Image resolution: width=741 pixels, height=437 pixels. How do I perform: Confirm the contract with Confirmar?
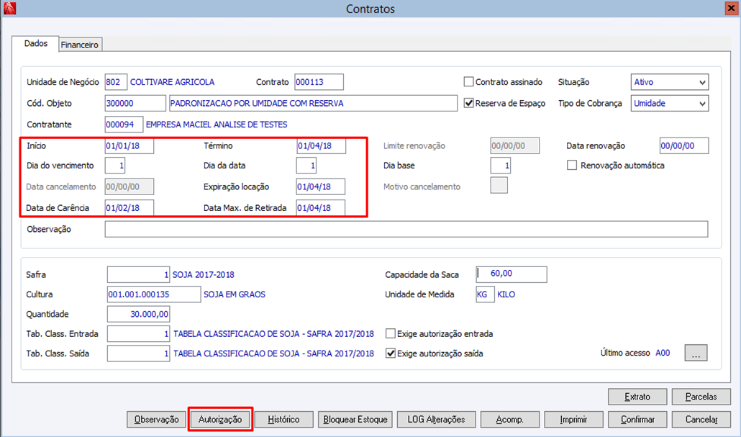coord(637,420)
